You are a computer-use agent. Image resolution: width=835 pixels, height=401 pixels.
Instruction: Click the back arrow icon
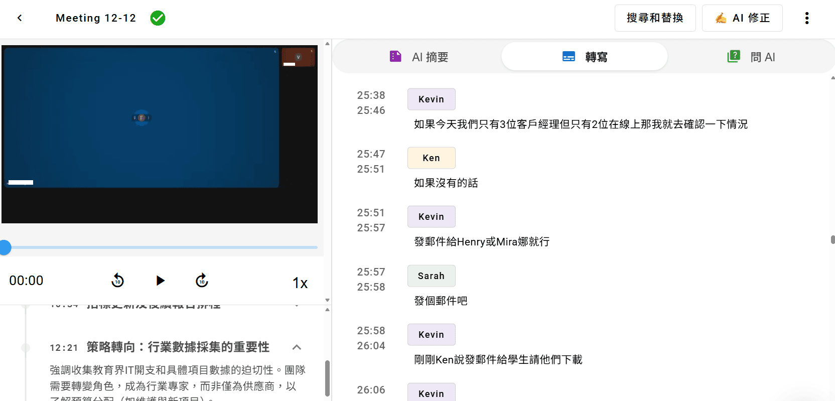tap(20, 18)
